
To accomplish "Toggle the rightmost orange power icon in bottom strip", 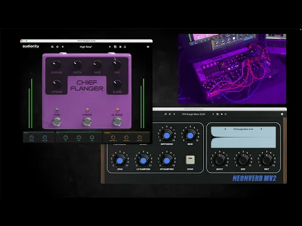I will 140,137.
